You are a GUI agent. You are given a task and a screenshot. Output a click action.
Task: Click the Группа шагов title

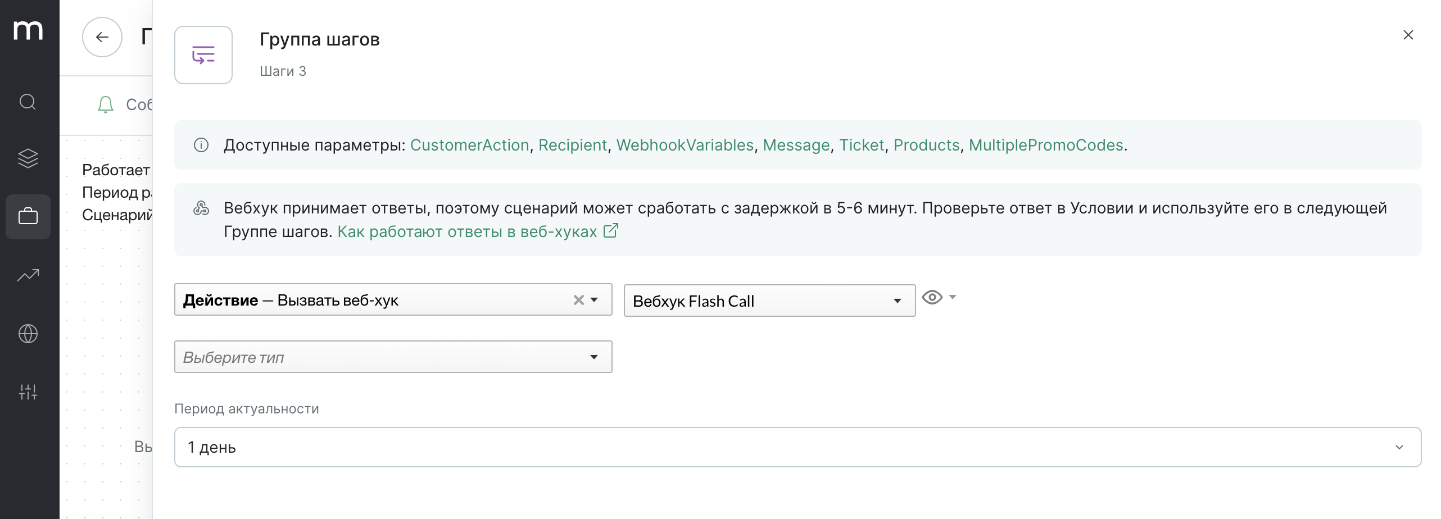click(320, 39)
